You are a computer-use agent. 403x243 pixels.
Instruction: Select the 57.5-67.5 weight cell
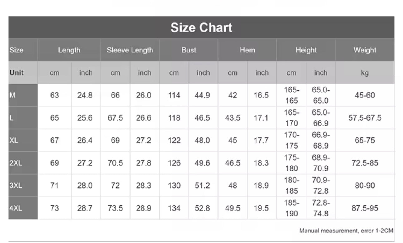coord(365,118)
